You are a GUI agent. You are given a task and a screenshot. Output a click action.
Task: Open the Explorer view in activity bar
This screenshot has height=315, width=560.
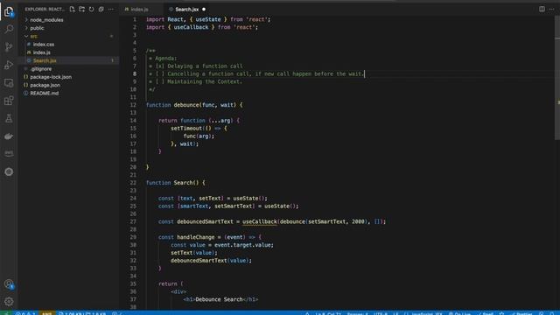pyautogui.click(x=9, y=11)
